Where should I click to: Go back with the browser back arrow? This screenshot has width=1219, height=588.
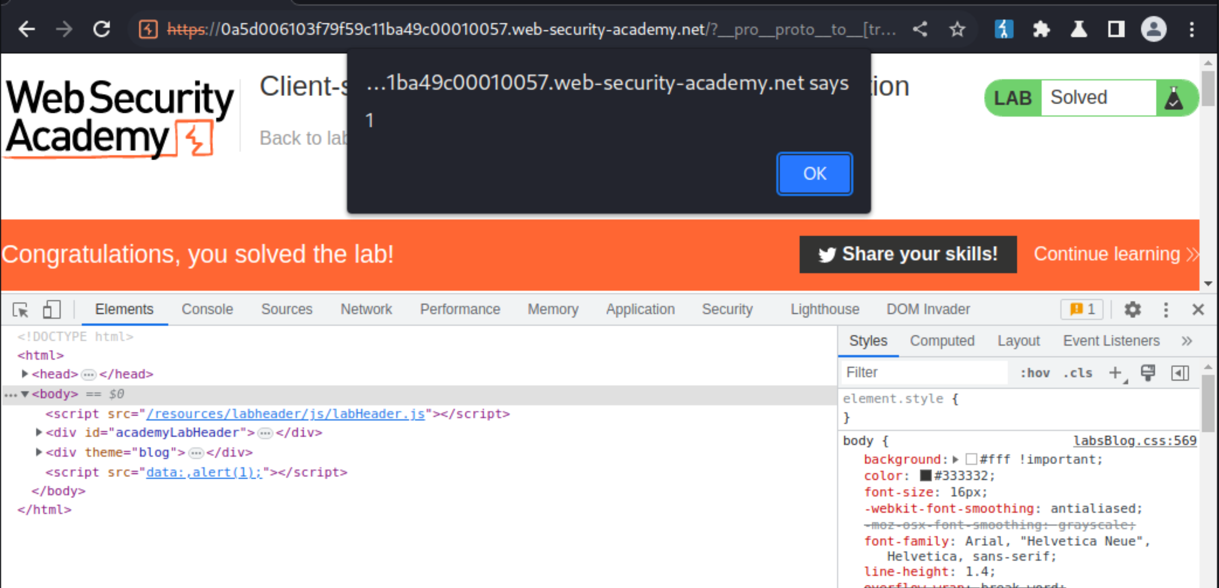(26, 30)
